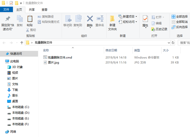Expand the 轻松访问 dropdown menu
The image size is (190, 137).
point(136,22)
